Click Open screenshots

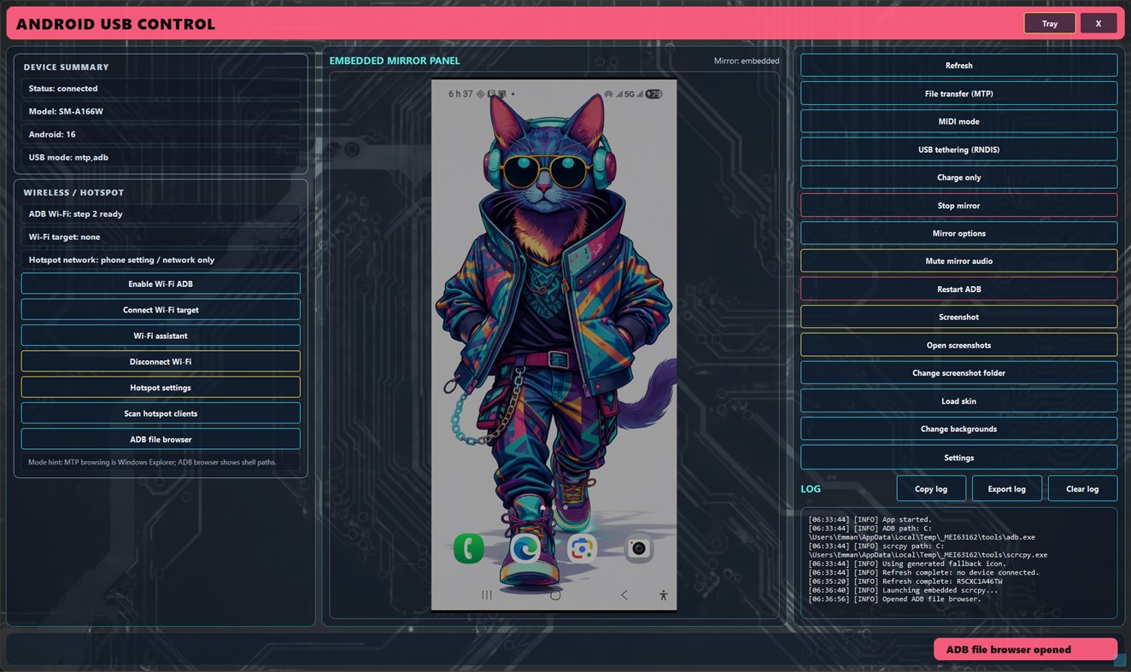958,345
